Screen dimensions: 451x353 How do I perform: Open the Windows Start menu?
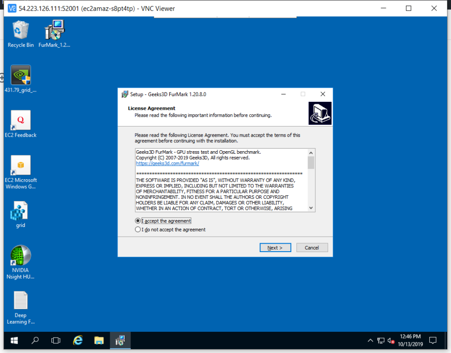coord(14,340)
